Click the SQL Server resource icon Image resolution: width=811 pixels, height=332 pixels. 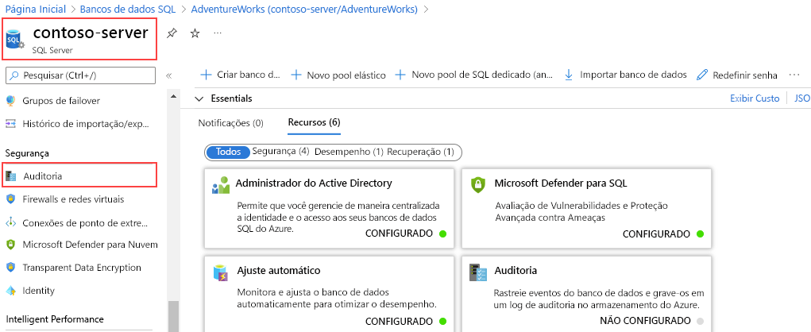pyautogui.click(x=14, y=39)
